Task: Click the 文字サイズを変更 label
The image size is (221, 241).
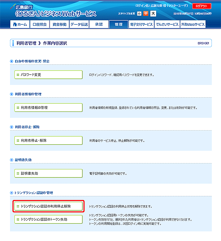Action: [127, 14]
